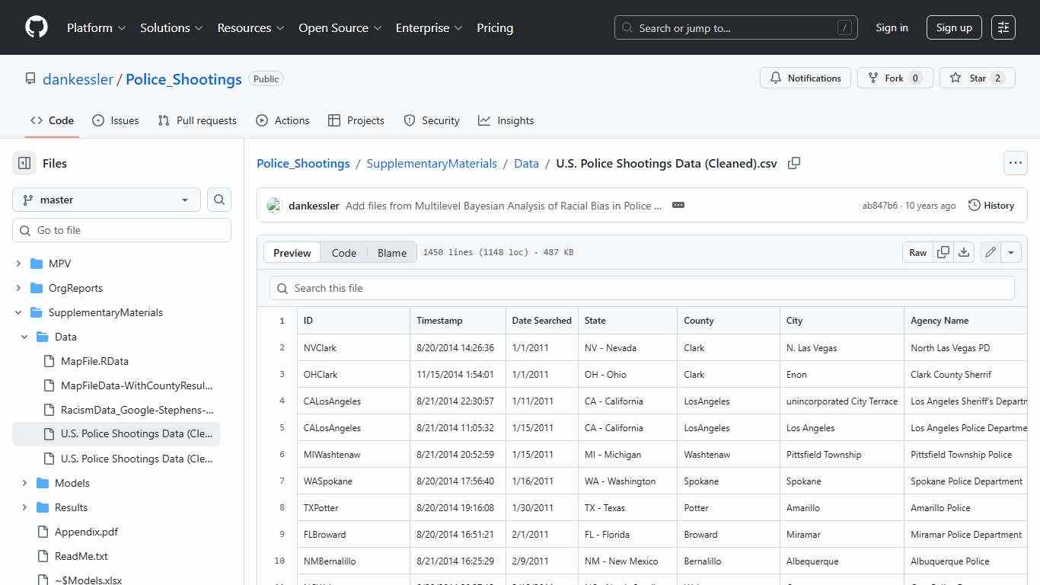1040x585 pixels.
Task: Open the master branch selector
Action: (106, 200)
